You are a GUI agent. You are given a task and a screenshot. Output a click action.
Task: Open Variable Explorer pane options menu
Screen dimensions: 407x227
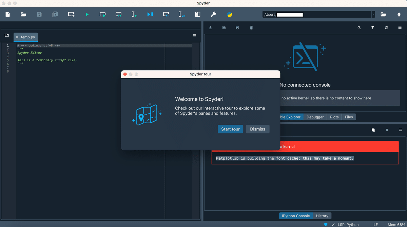tap(400, 28)
